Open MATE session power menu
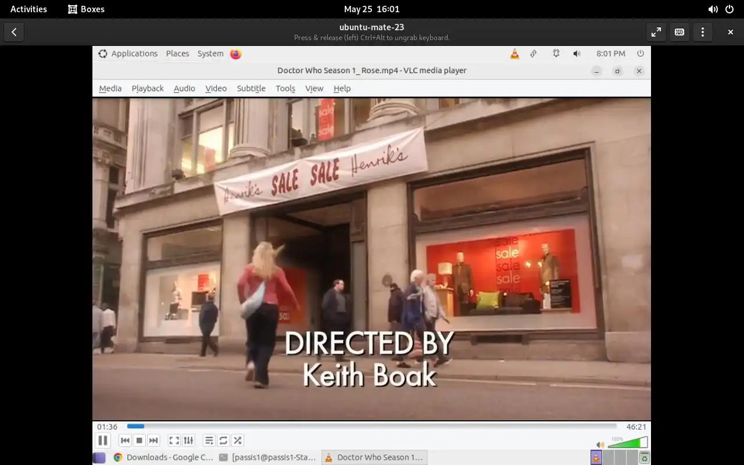 pos(641,53)
